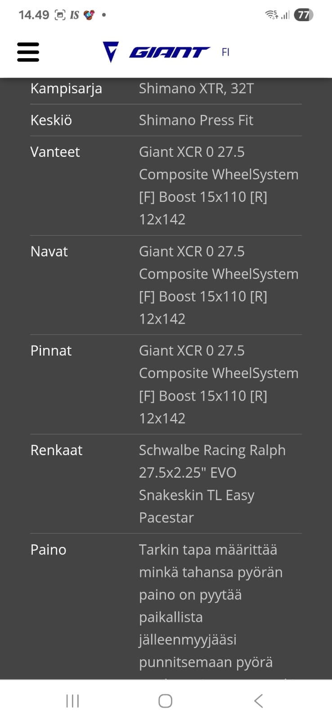Open the recent apps navigation button
The height and width of the screenshot is (721, 332).
pyautogui.click(x=72, y=701)
